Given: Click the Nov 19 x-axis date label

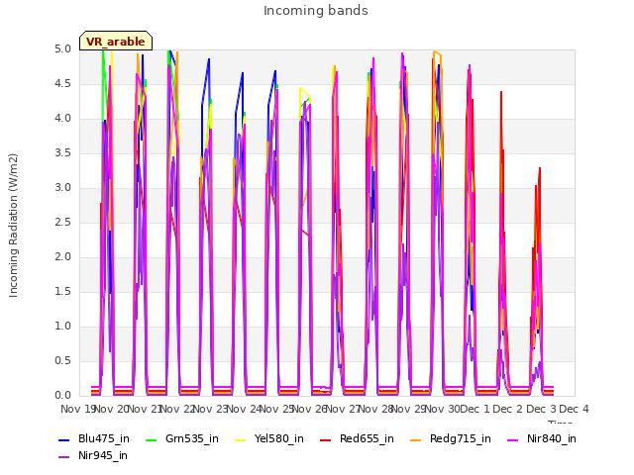Looking at the screenshot, I should point(78,409).
